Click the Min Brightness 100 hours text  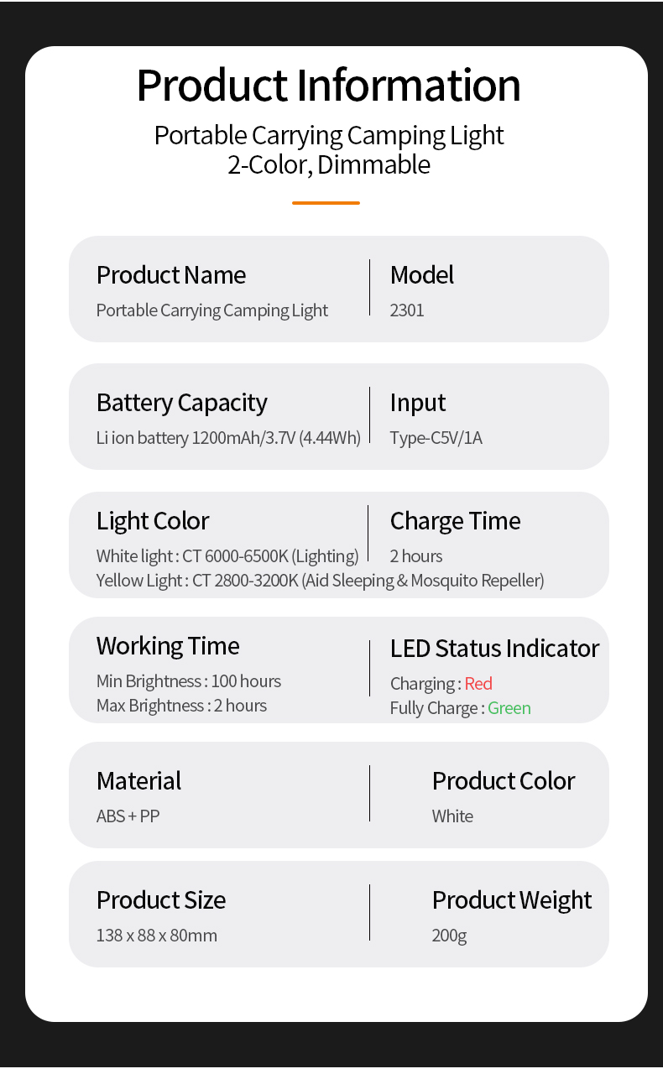click(189, 681)
